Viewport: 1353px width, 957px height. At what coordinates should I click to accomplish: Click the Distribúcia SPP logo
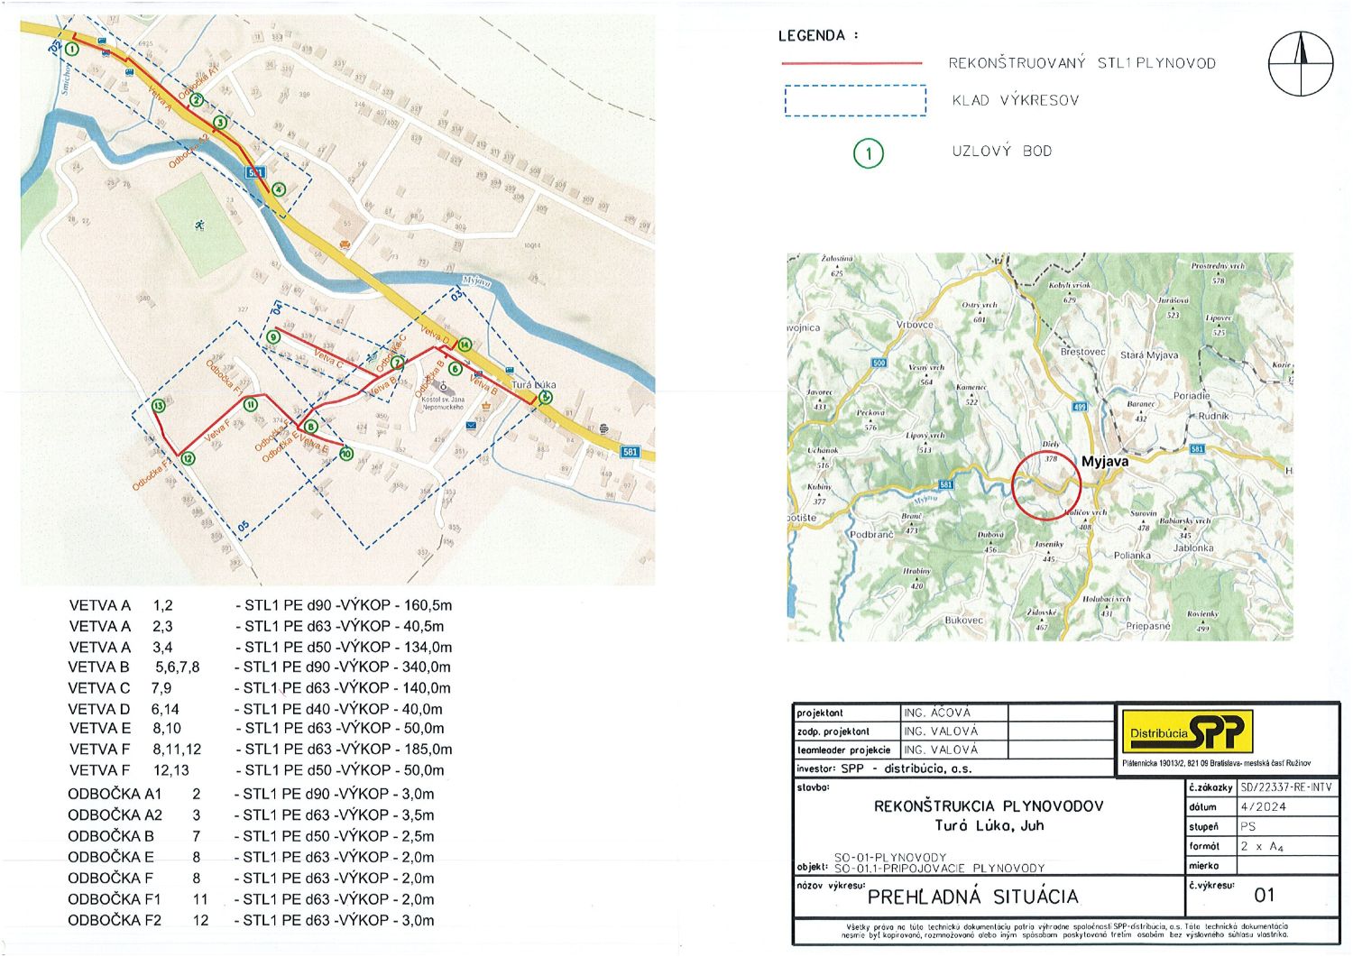click(1186, 732)
